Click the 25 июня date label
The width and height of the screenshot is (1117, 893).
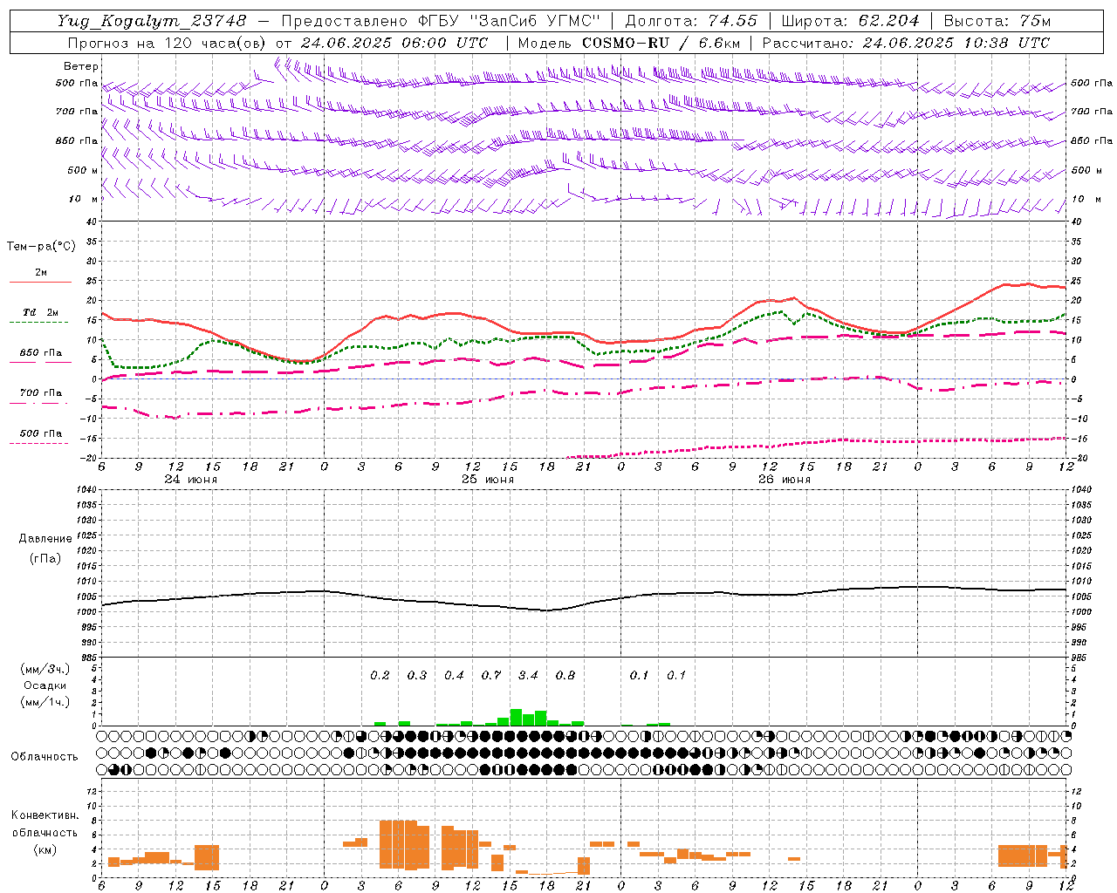(x=487, y=480)
